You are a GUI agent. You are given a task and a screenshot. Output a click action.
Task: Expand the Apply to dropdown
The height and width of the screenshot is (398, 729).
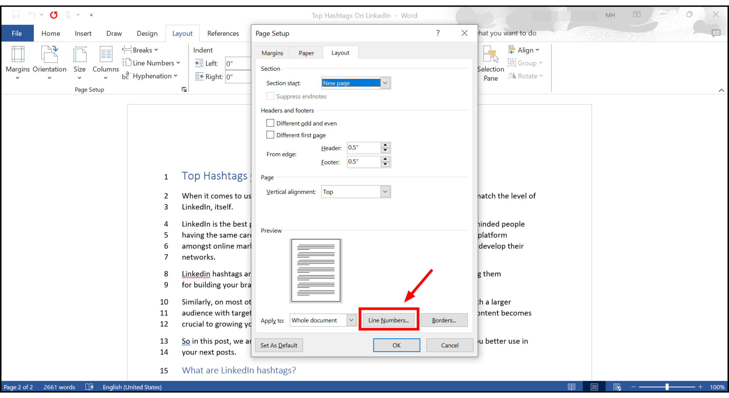(x=351, y=320)
